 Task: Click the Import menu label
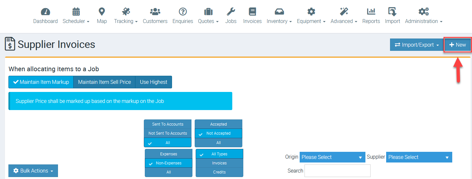click(392, 21)
